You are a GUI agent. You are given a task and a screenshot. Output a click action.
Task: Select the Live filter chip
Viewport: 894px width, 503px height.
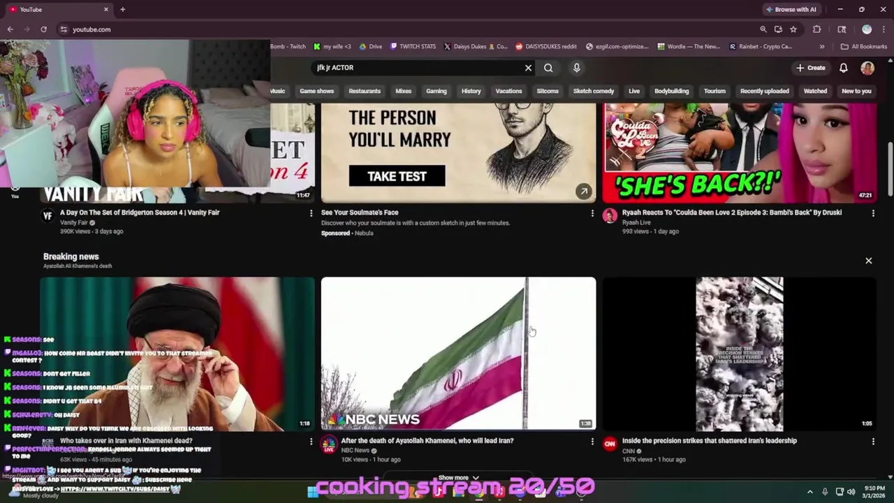click(634, 91)
